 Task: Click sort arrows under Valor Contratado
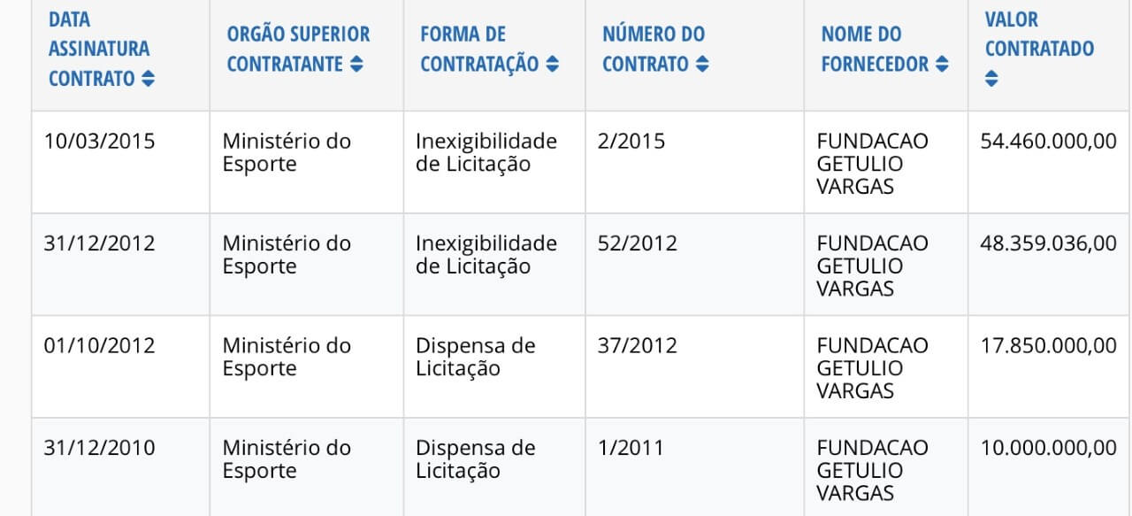(x=991, y=79)
